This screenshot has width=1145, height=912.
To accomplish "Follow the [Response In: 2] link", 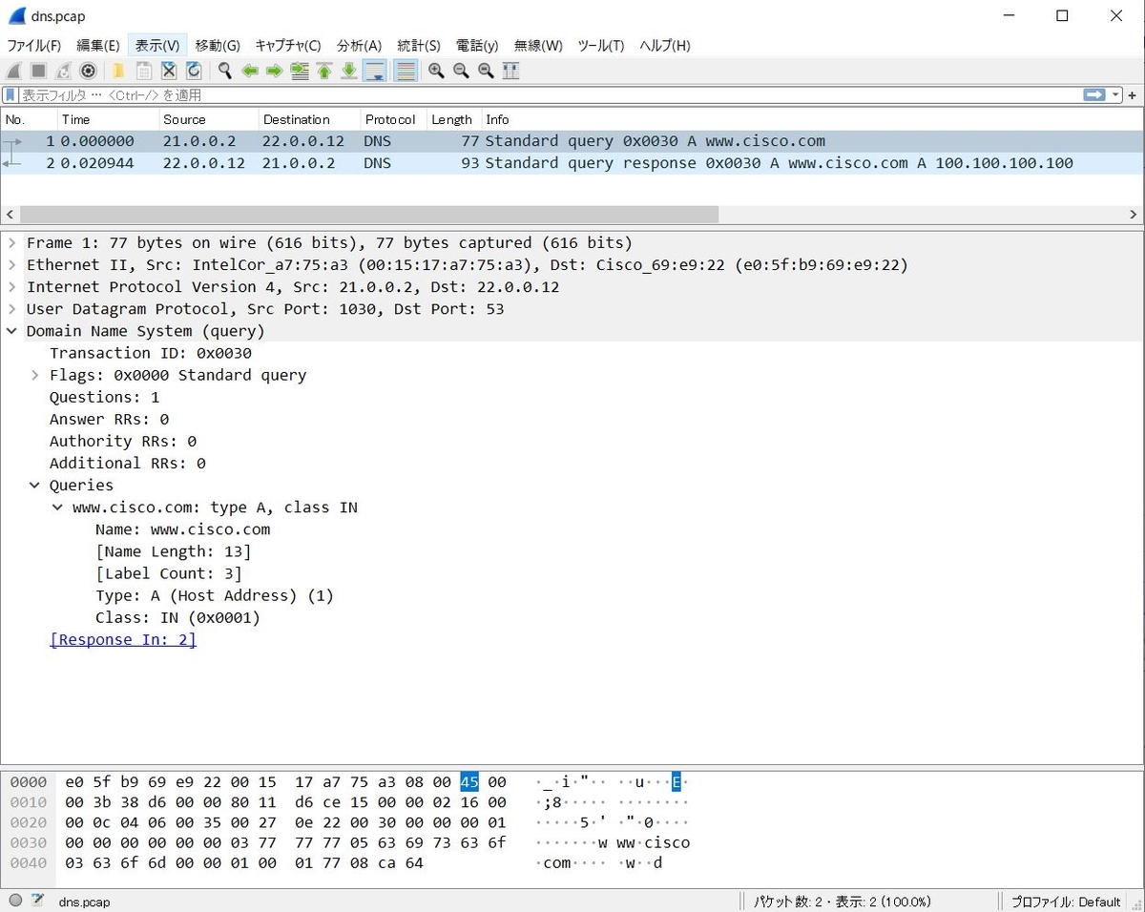I will point(123,639).
